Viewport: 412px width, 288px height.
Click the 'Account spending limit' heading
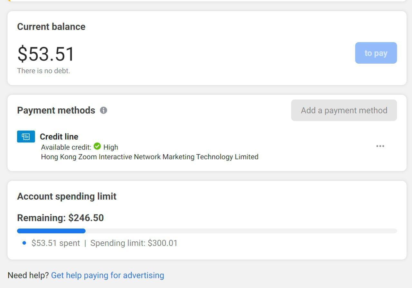pyautogui.click(x=67, y=196)
